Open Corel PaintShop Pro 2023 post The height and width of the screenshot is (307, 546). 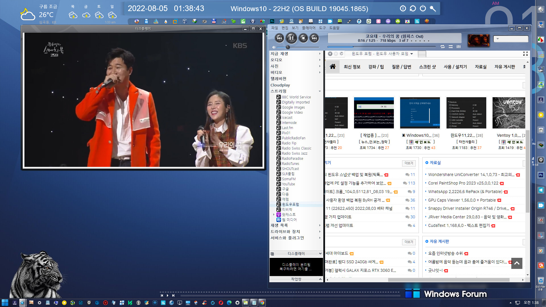click(463, 183)
